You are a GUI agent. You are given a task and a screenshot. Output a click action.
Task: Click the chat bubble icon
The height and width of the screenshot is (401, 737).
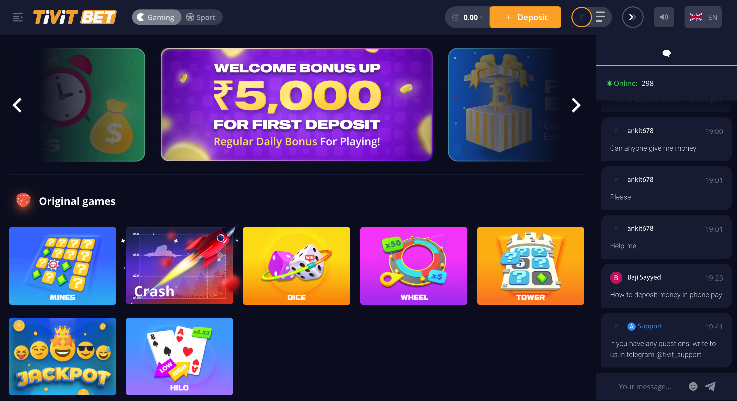click(666, 53)
